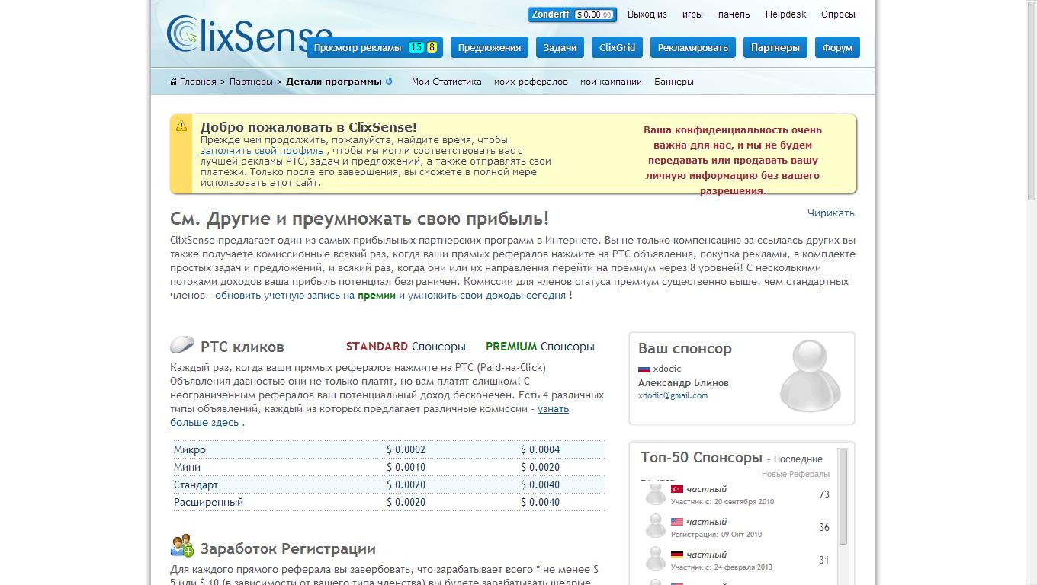Screen dimensions: 1037x585
Task: Open the Zonderff account balance button
Action: click(x=572, y=14)
